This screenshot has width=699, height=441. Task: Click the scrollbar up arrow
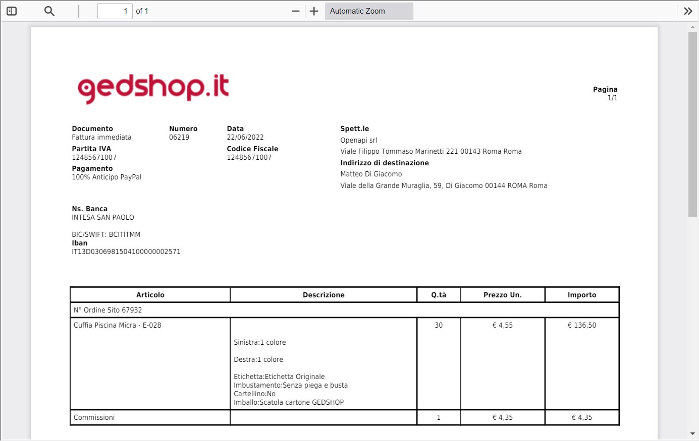point(692,27)
